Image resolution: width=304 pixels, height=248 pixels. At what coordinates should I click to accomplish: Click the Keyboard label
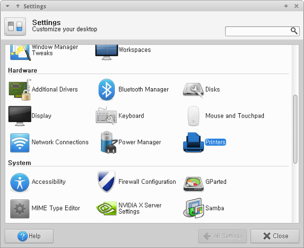[131, 116]
